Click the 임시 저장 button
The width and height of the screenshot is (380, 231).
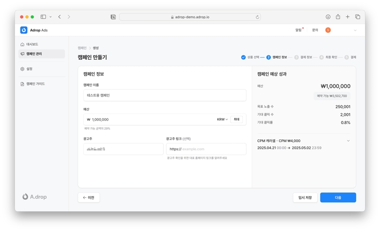(305, 197)
